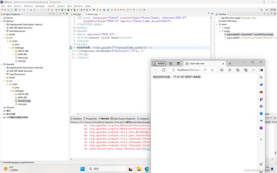The width and height of the screenshot is (277, 173).
Task: Open Eclipse toolbar search magnifier
Action: (x=261, y=10)
